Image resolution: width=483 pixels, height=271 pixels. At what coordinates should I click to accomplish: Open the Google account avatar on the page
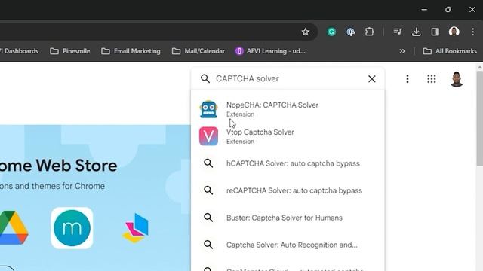457,79
